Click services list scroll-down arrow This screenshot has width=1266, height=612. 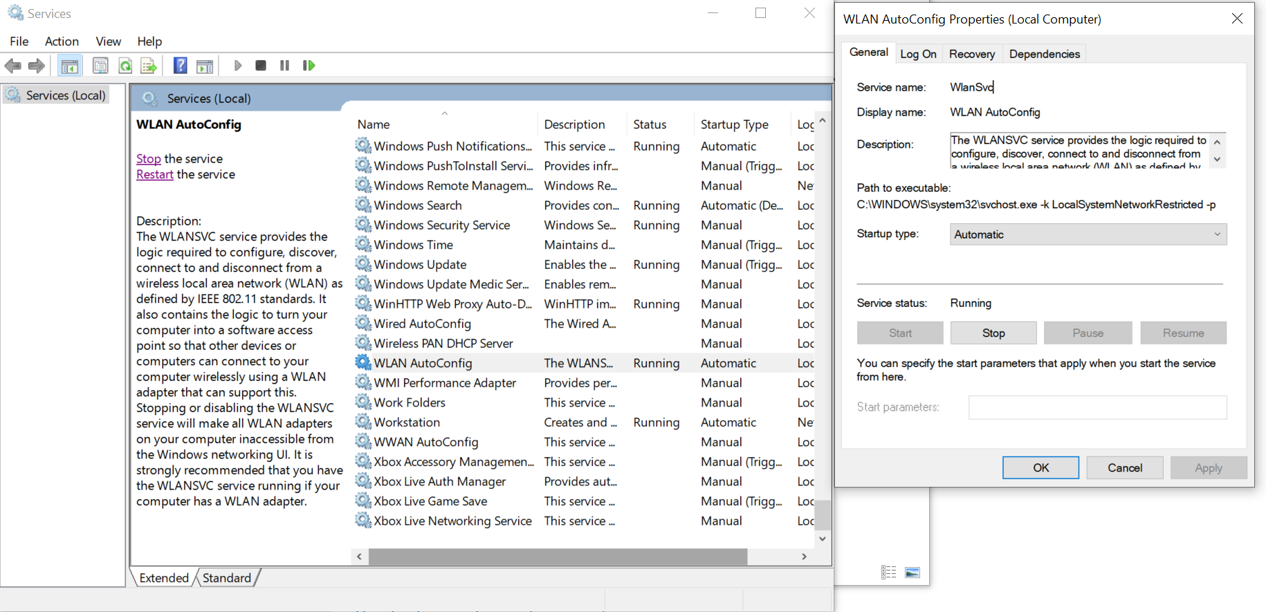[823, 539]
